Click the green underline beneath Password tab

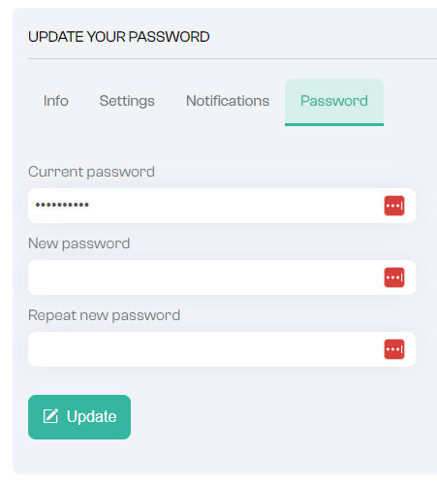(334, 124)
